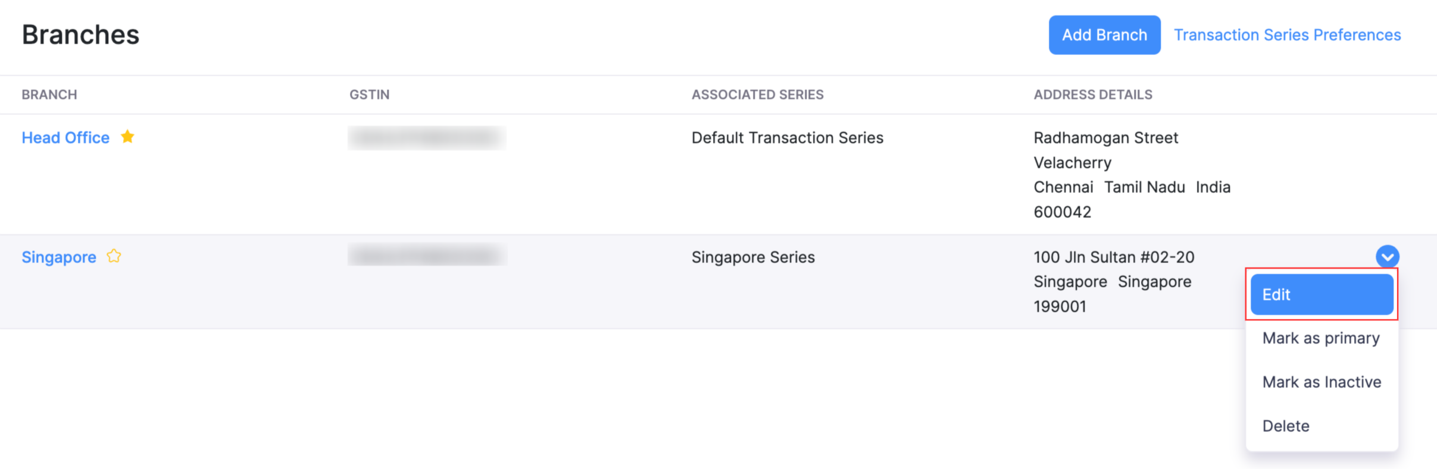Click the Add Branch button
The height and width of the screenshot is (469, 1437).
[1104, 35]
